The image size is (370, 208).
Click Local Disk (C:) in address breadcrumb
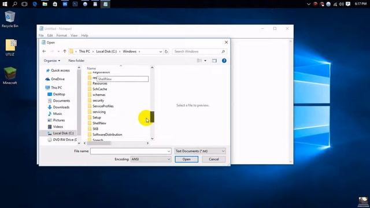(x=106, y=51)
